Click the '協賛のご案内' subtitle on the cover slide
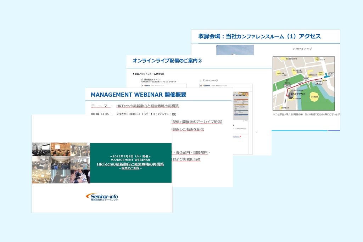This screenshot has width=363, height=242. click(130, 168)
